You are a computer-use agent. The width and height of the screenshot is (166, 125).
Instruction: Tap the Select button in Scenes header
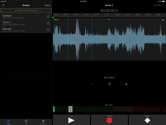48,5
